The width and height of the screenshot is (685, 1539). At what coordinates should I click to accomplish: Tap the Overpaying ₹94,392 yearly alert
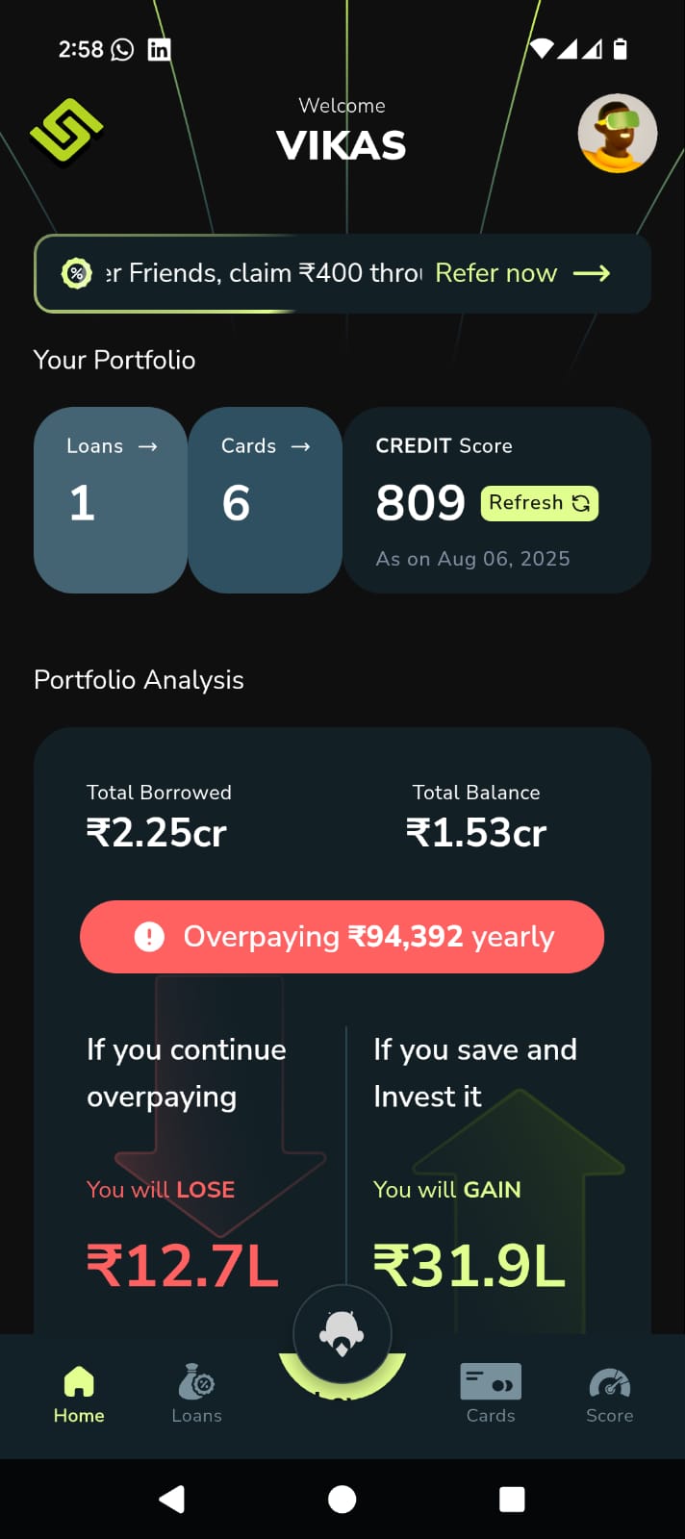click(x=342, y=937)
